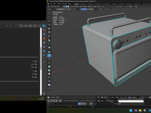
Task: Choose the Rotate tool in the toolbar
Action: (x=49, y=25)
